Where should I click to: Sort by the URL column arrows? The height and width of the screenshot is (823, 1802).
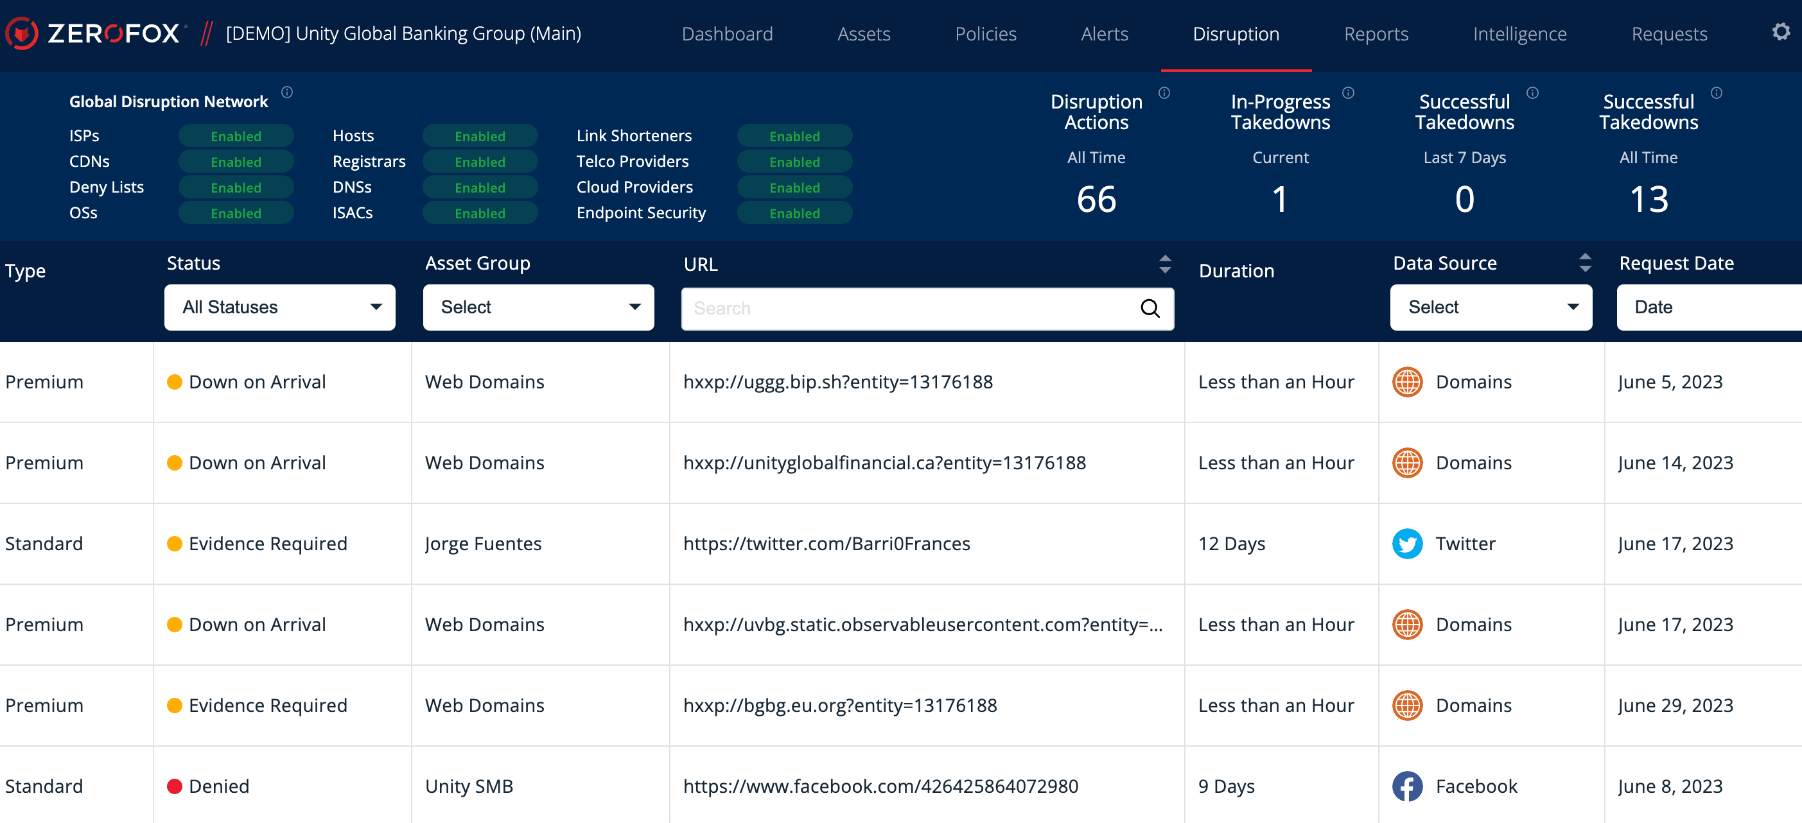pos(1165,264)
